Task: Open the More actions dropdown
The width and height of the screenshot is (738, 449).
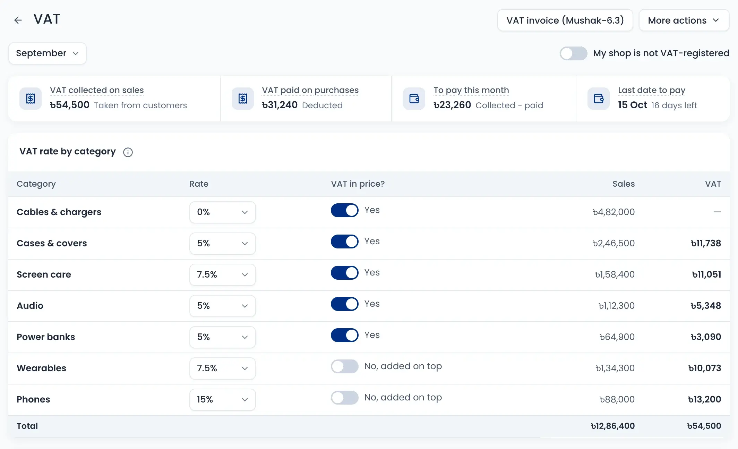Action: (684, 20)
